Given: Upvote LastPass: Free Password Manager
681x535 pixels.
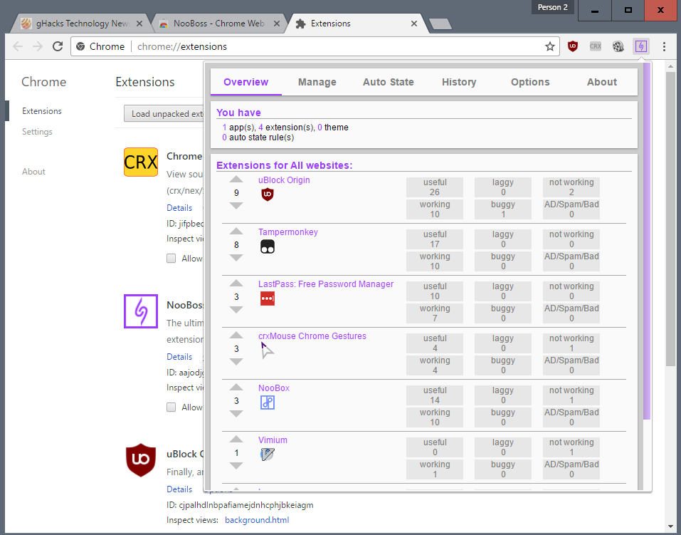Looking at the screenshot, I should pos(236,283).
